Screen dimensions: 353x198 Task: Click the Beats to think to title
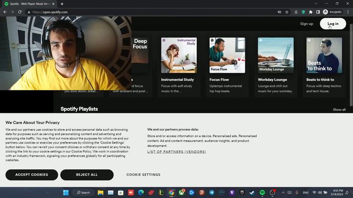(320, 79)
